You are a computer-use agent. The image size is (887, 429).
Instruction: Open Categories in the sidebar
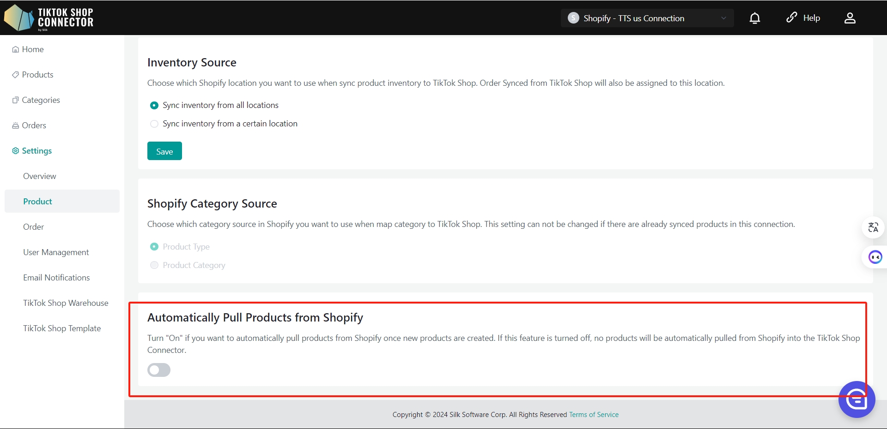41,100
